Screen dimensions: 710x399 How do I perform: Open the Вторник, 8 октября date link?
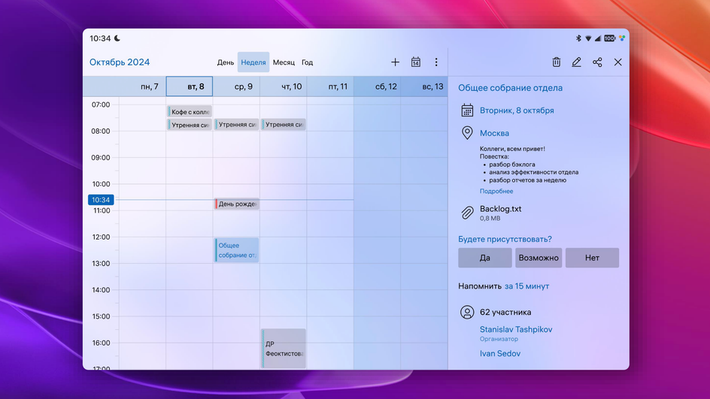pos(517,110)
